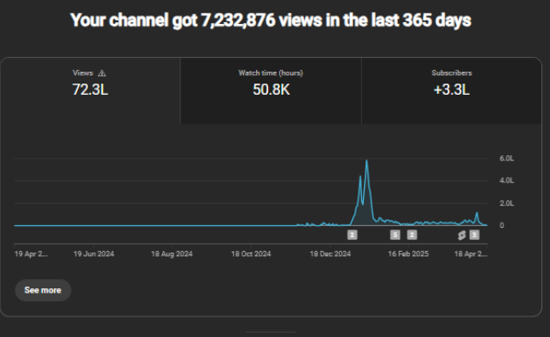Switch to the Watch time (hours) tab
The width and height of the screenshot is (550, 337).
pos(271,90)
